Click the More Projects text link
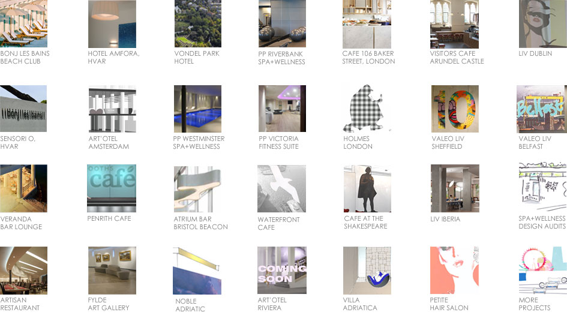Screen dimensions: 567x315 pyautogui.click(x=534, y=304)
